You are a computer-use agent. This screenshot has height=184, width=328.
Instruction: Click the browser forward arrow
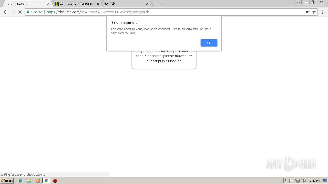pos(13,12)
